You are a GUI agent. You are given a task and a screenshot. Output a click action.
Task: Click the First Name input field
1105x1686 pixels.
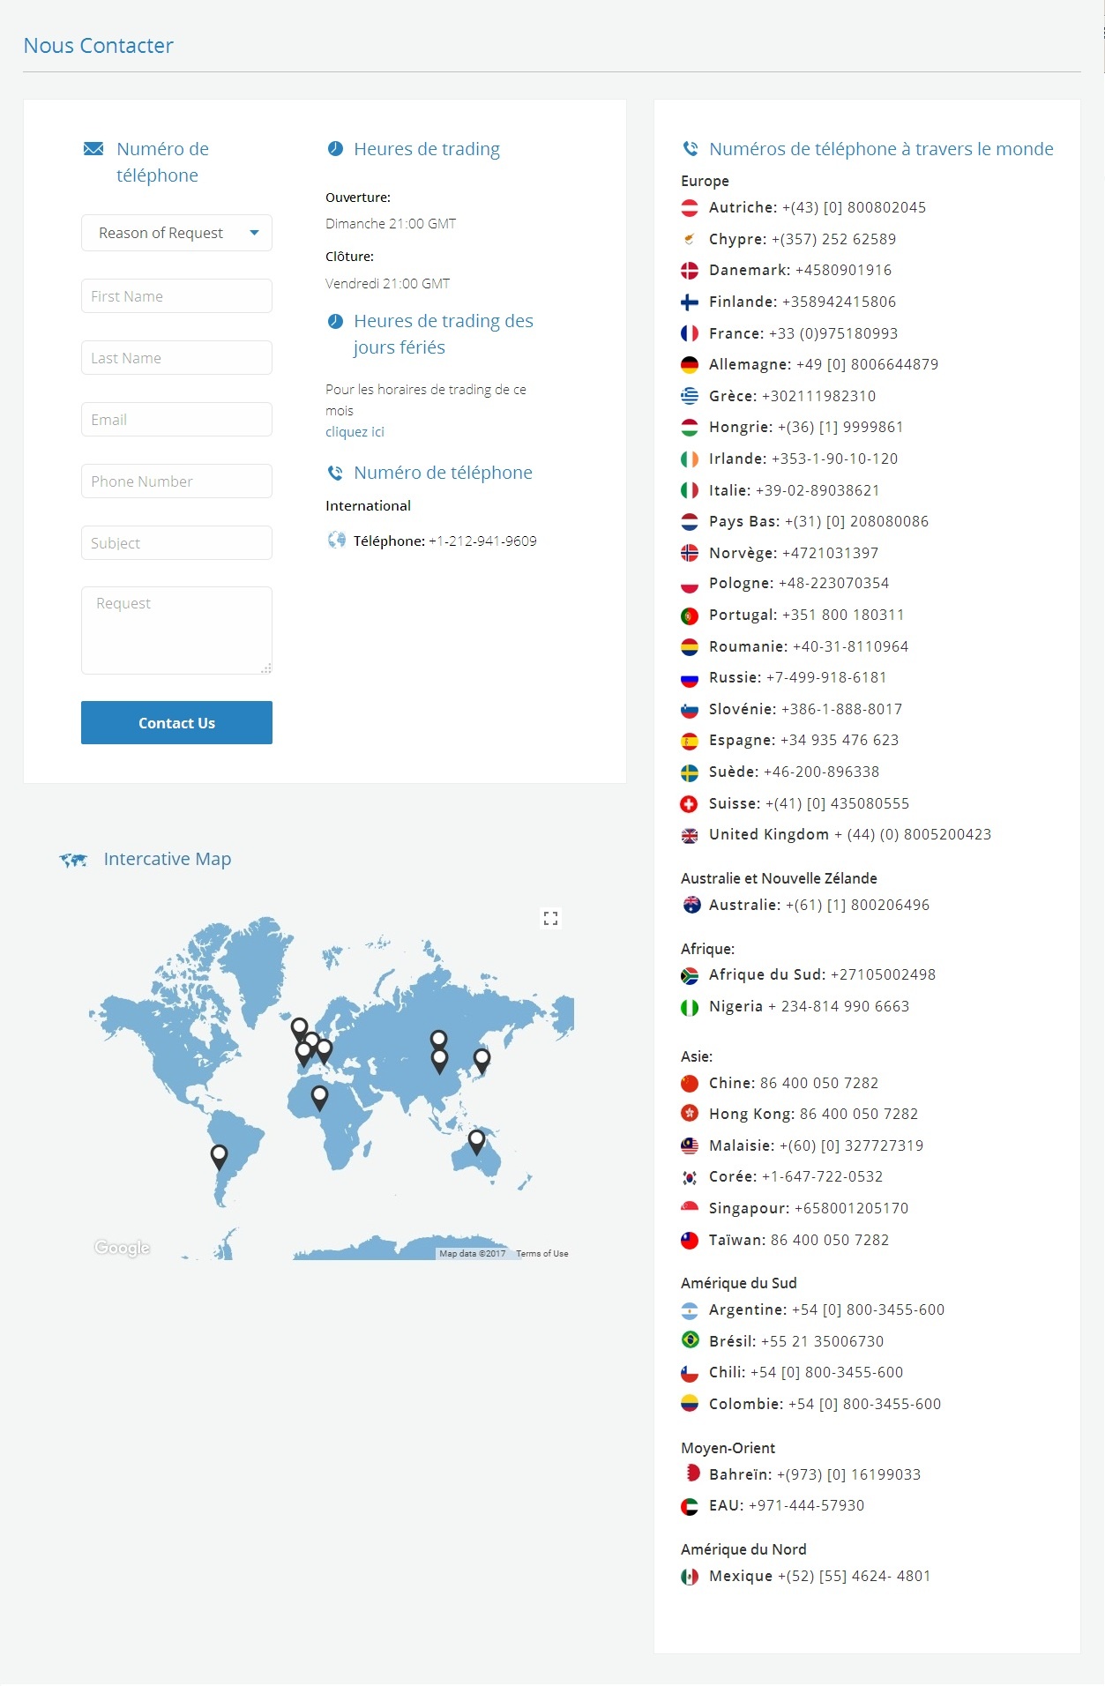pyautogui.click(x=176, y=296)
